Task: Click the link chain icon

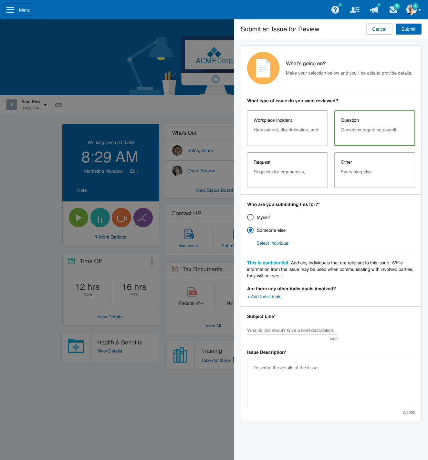Action: tap(59, 105)
